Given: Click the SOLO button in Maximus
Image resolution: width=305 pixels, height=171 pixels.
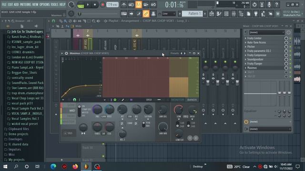Looking at the screenshot, I should 69,133.
